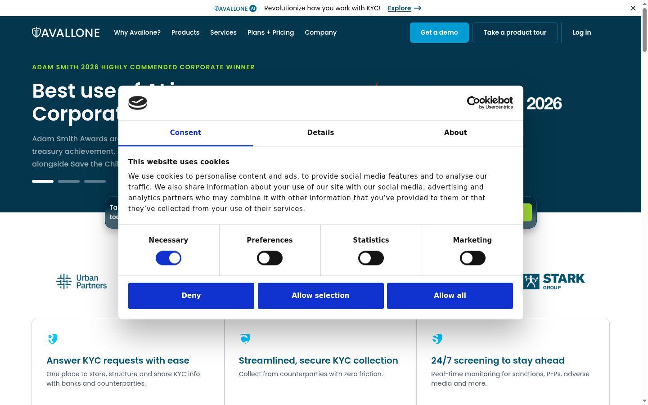648x405 pixels.
Task: Click the Cookiebot by Usercentrics logo
Action: 490,103
